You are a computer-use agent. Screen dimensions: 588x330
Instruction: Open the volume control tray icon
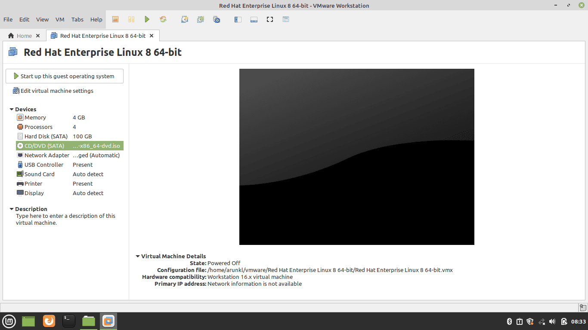pyautogui.click(x=553, y=321)
